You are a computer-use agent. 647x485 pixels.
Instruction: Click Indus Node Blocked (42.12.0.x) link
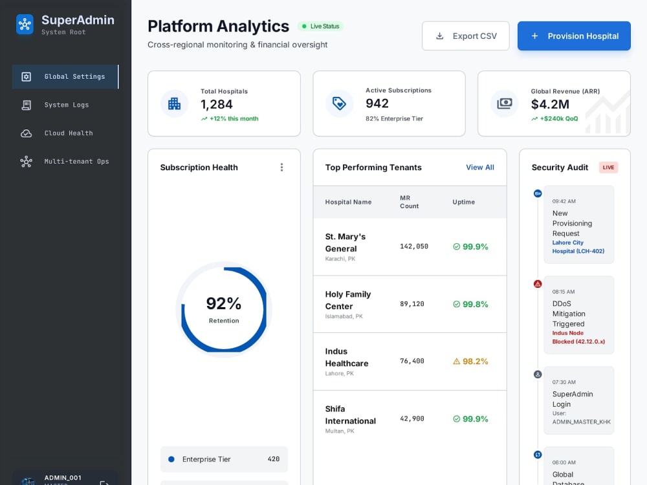(578, 338)
